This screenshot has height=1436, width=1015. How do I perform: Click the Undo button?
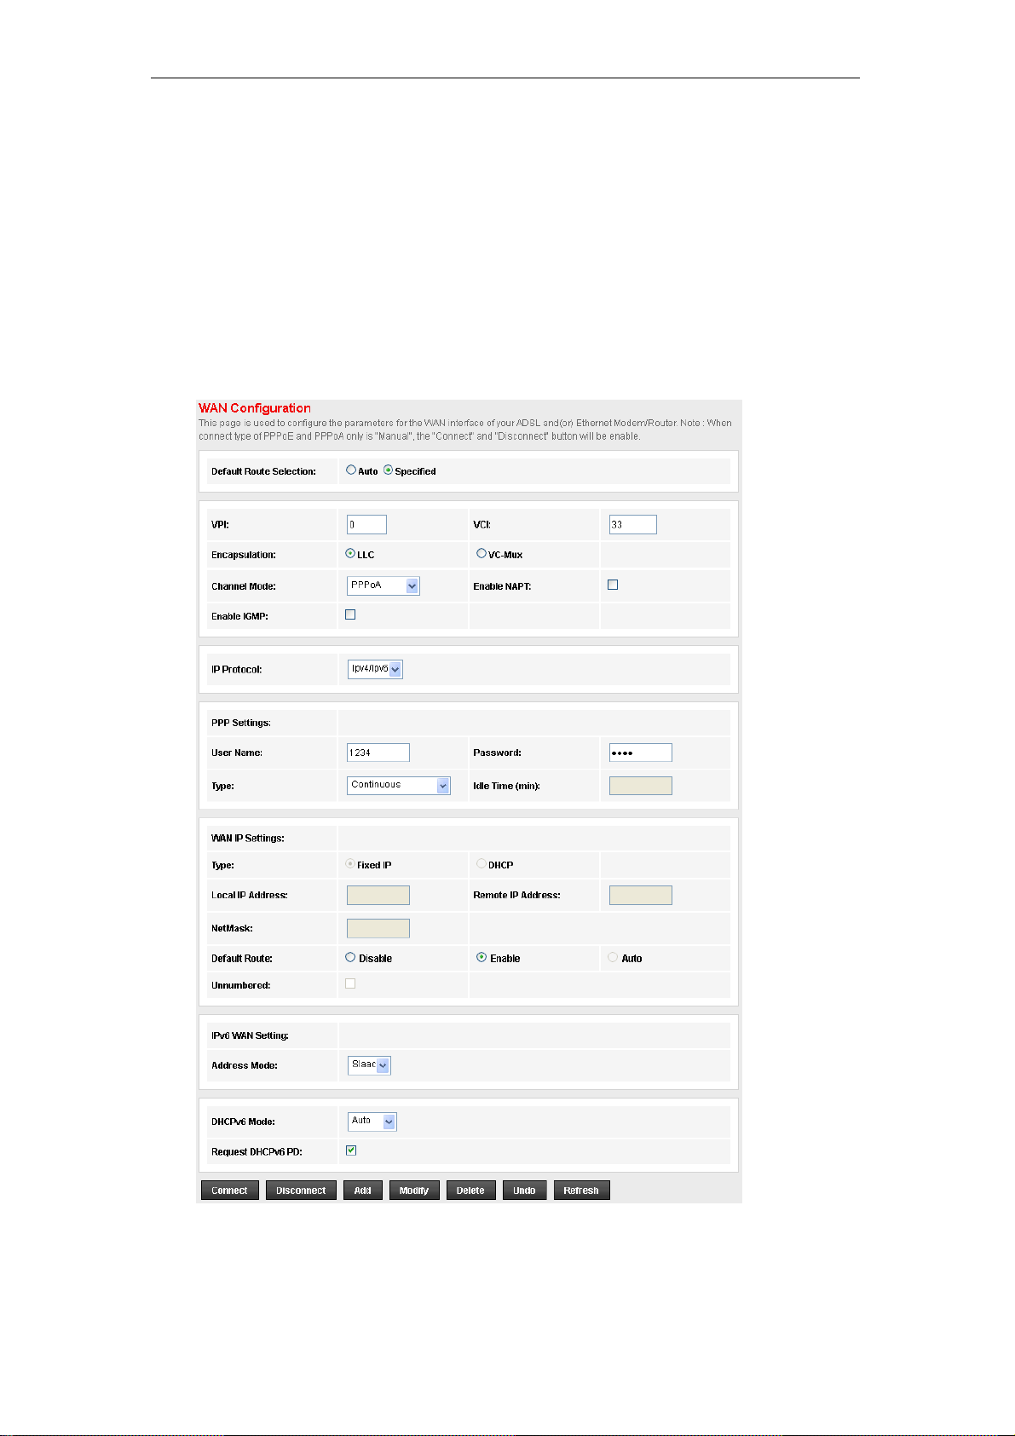(524, 1191)
